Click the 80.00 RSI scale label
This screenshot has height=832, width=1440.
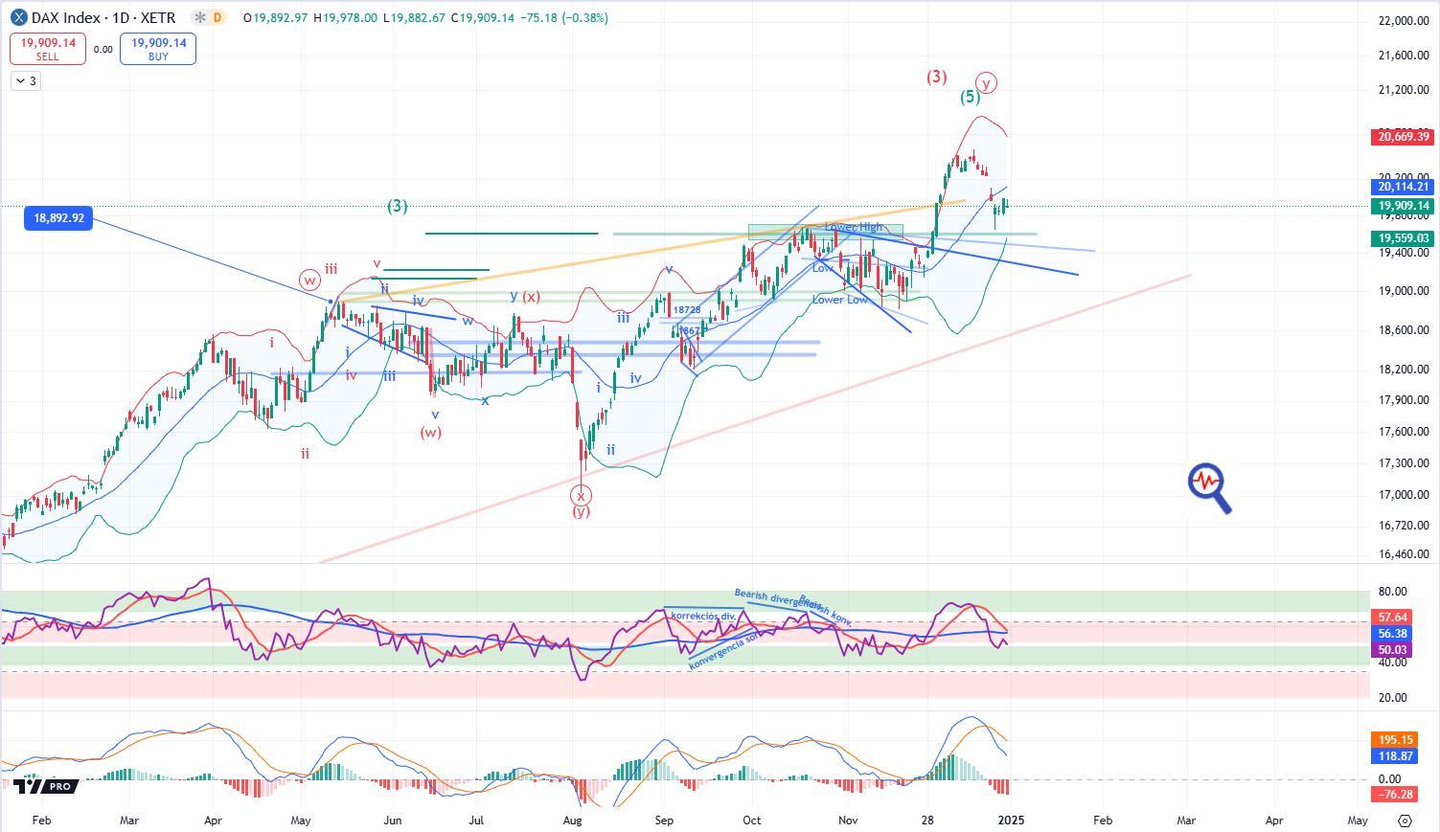(1393, 592)
